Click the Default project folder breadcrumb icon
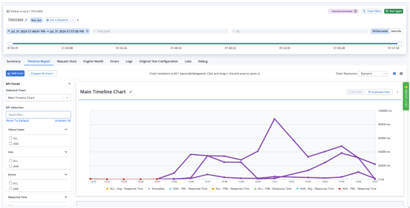 click(8, 11)
